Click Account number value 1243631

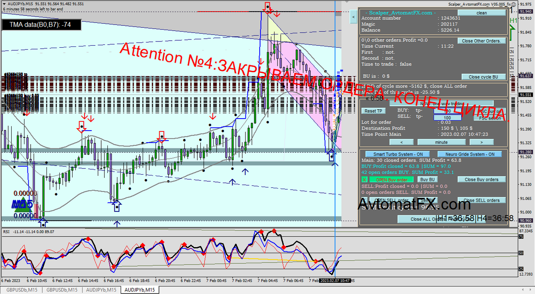[451, 18]
